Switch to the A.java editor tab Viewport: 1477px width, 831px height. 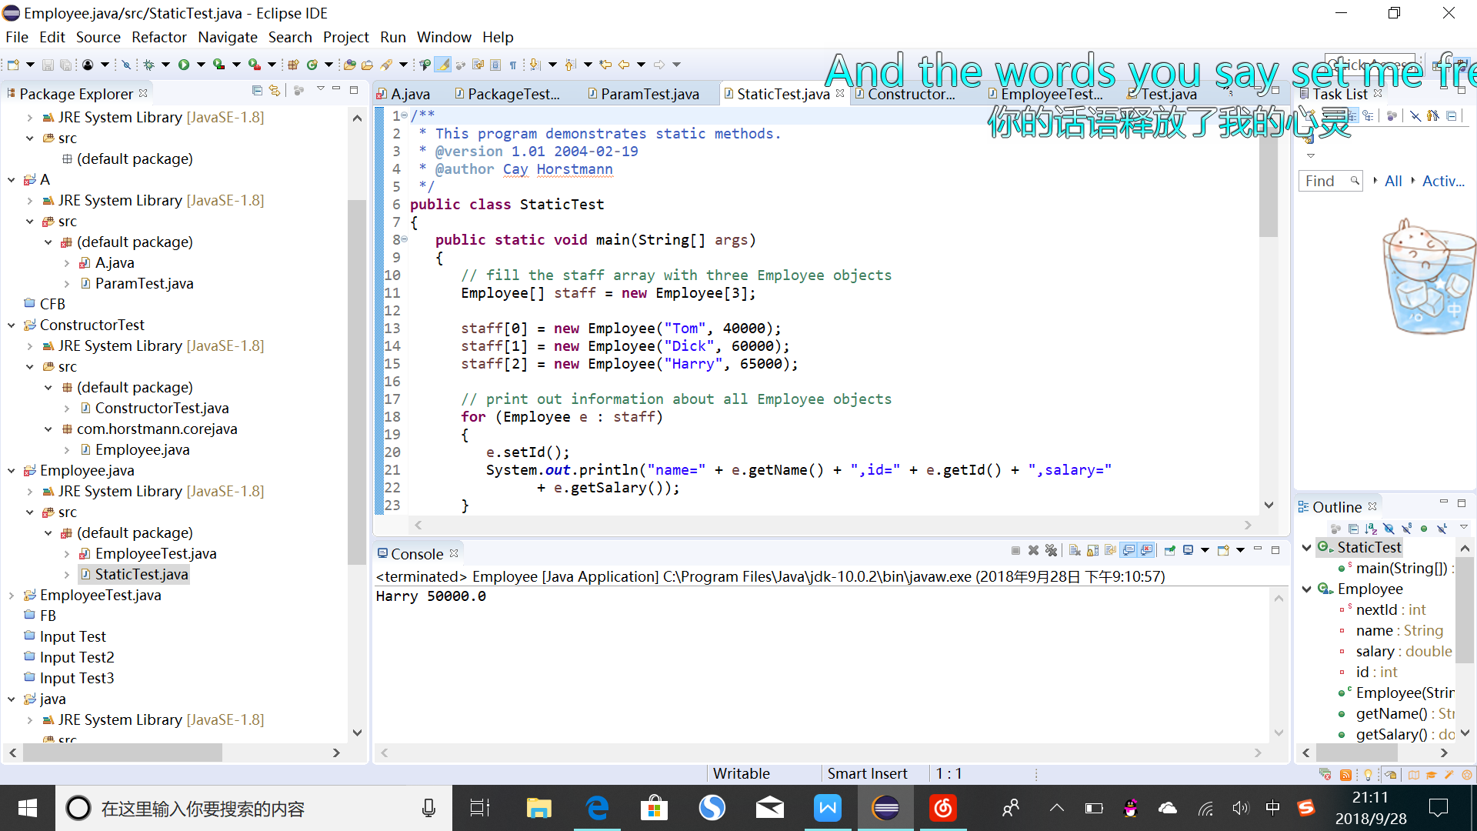pos(404,94)
